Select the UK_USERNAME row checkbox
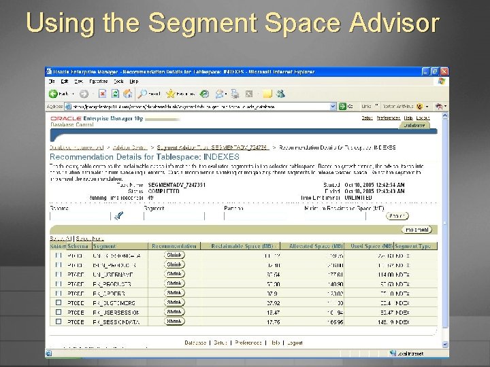 [59, 275]
